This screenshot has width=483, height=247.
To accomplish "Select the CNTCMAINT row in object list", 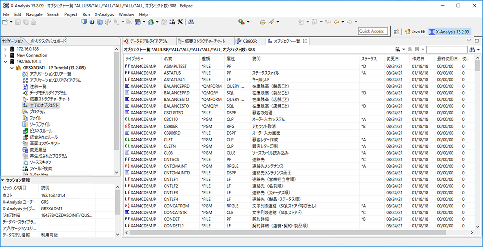I will pyautogui.click(x=299, y=166).
